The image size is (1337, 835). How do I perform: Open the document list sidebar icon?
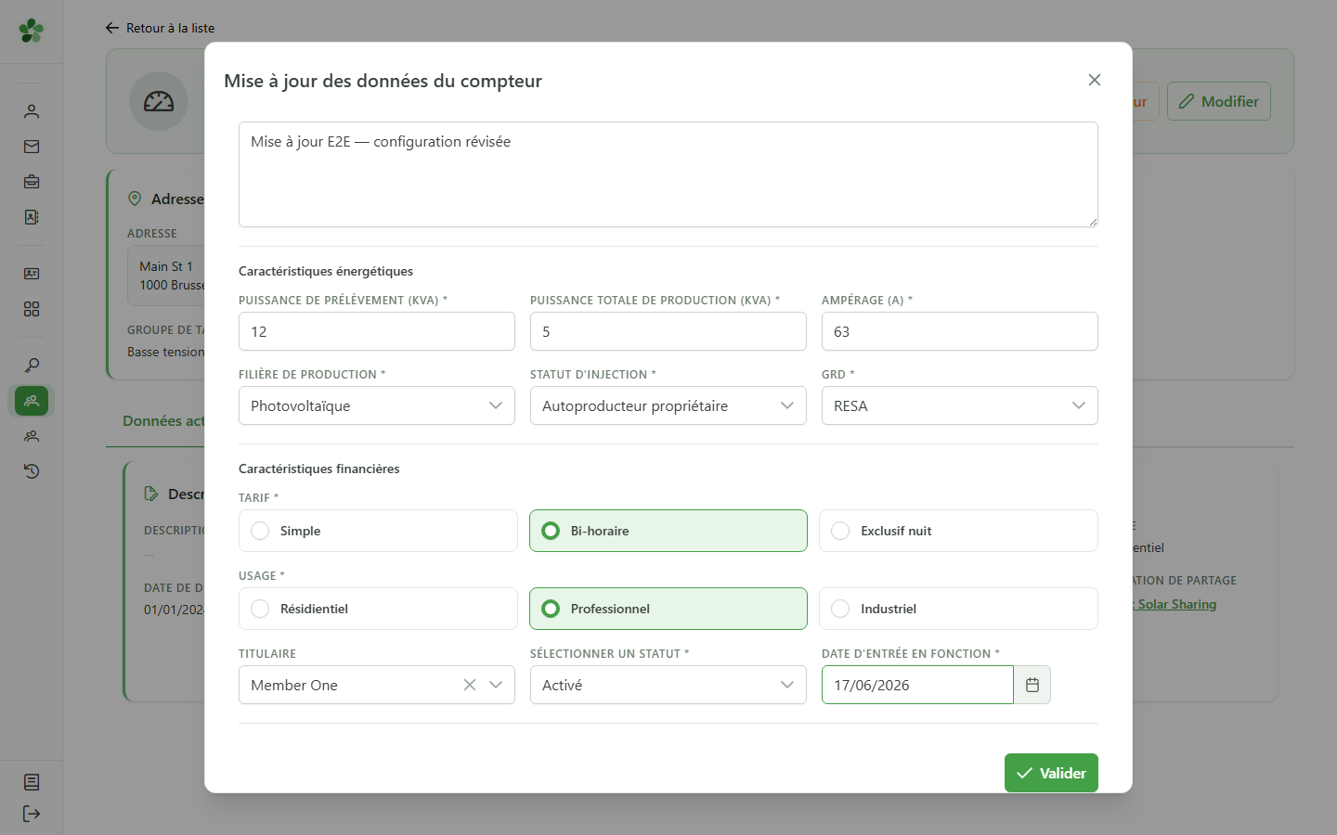pyautogui.click(x=32, y=782)
